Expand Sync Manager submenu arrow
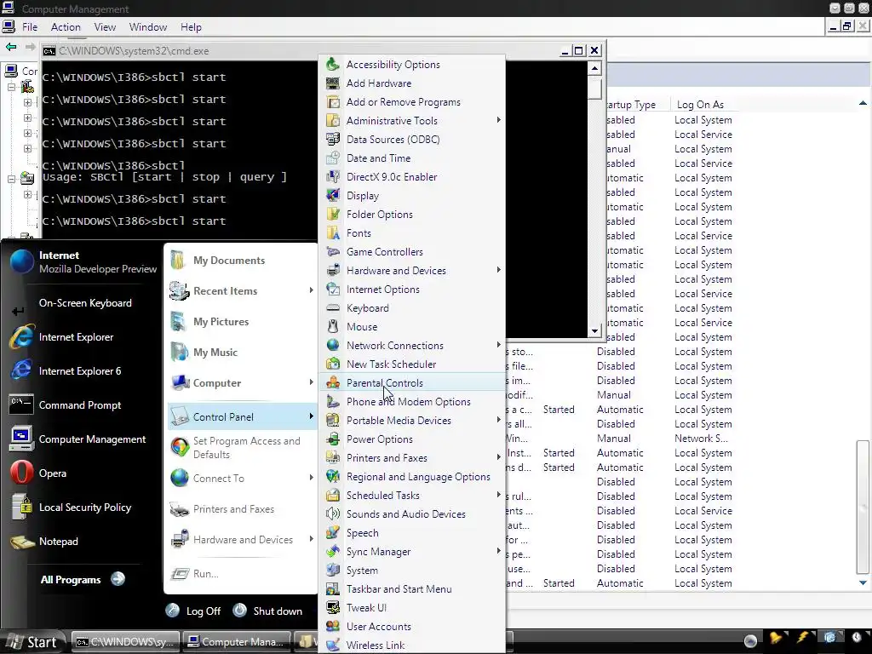Viewport: 872px width, 654px height. 498,551
